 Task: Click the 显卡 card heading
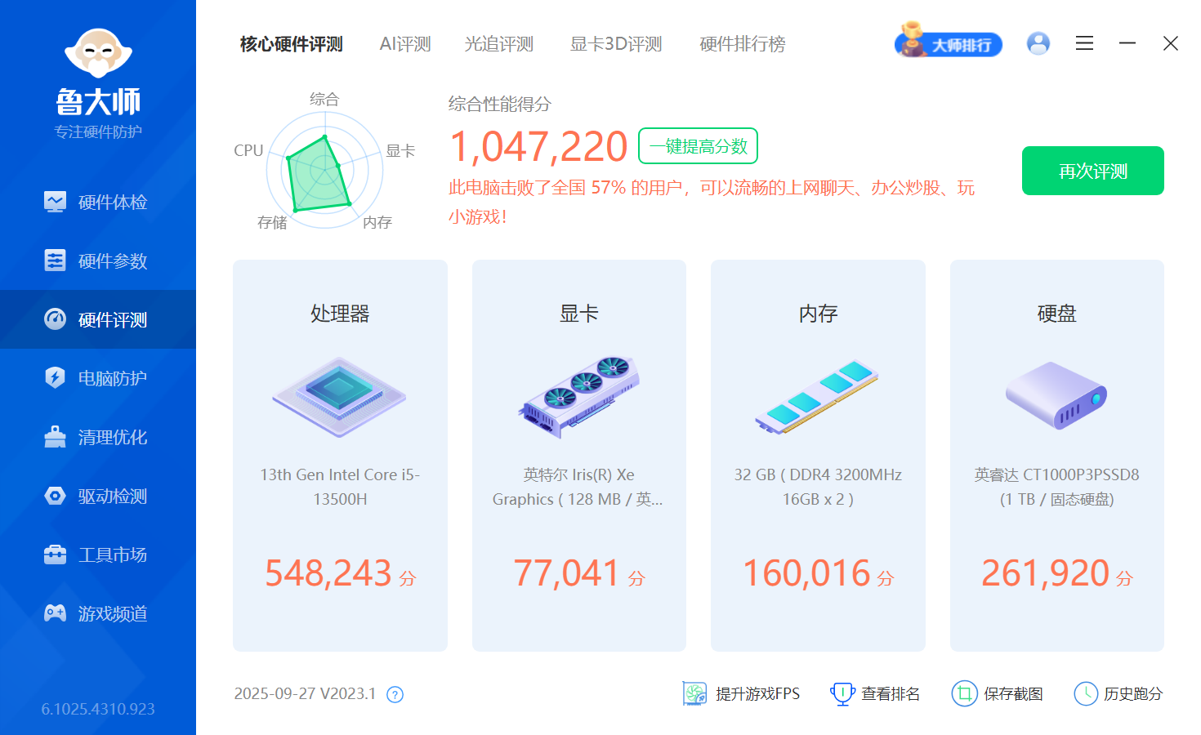[578, 314]
